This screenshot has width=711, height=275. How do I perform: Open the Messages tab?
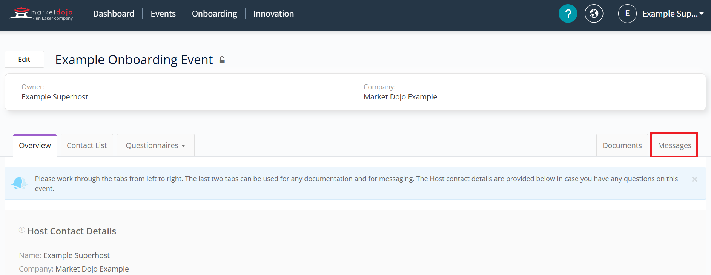(674, 145)
